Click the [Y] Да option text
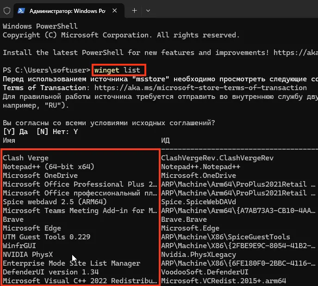 pyautogui.click(x=15, y=132)
